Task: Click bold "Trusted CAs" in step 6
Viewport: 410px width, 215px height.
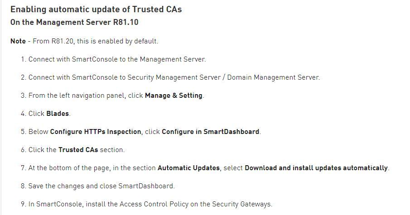Action: coord(78,150)
